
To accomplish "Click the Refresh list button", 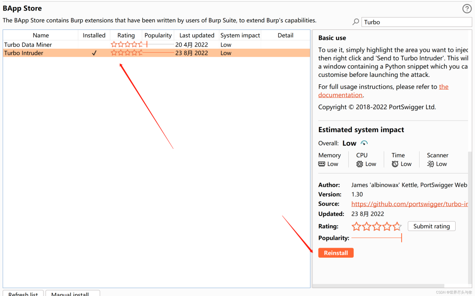I will [x=23, y=293].
